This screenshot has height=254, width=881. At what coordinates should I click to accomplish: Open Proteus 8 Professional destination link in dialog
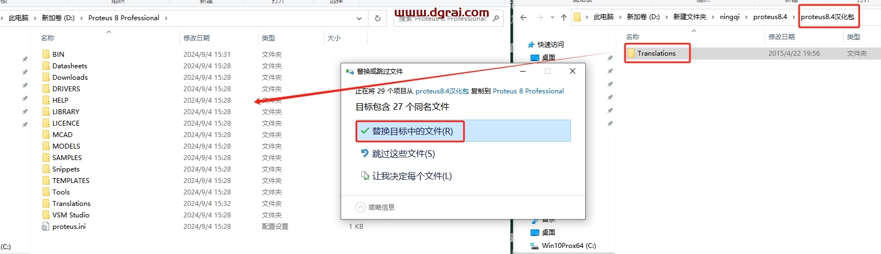pyautogui.click(x=528, y=91)
